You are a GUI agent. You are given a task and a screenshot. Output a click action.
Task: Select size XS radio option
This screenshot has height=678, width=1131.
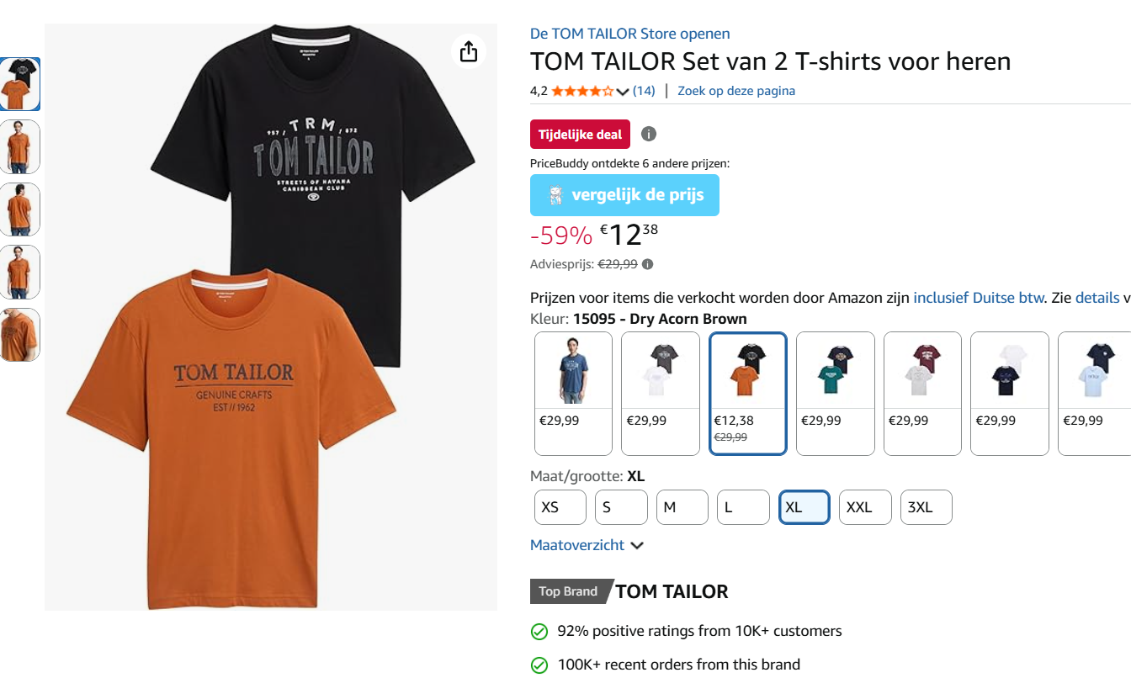coord(560,506)
